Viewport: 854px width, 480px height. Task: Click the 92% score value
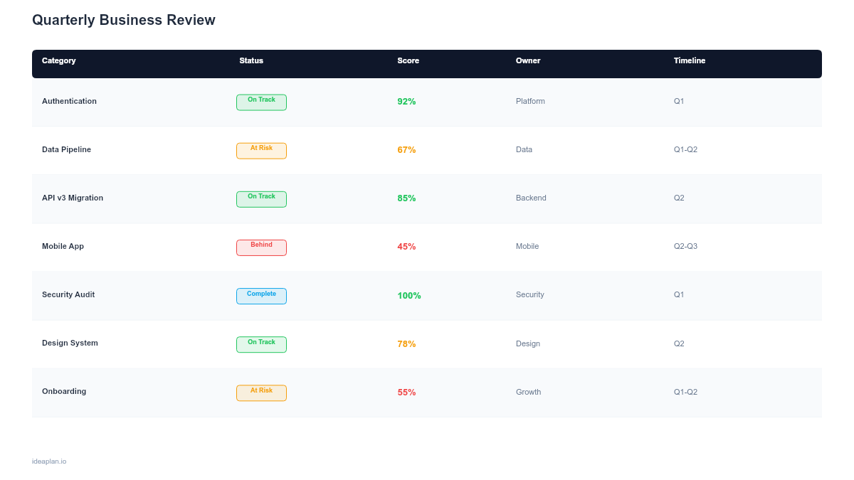[x=406, y=102]
